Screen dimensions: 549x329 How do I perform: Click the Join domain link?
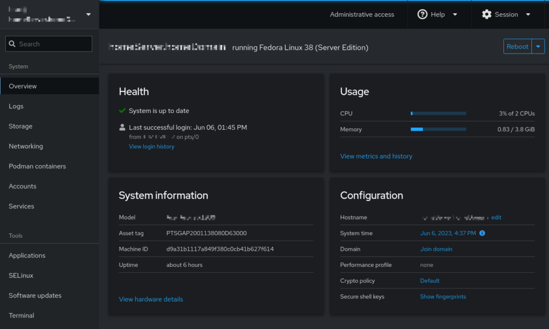pos(436,249)
